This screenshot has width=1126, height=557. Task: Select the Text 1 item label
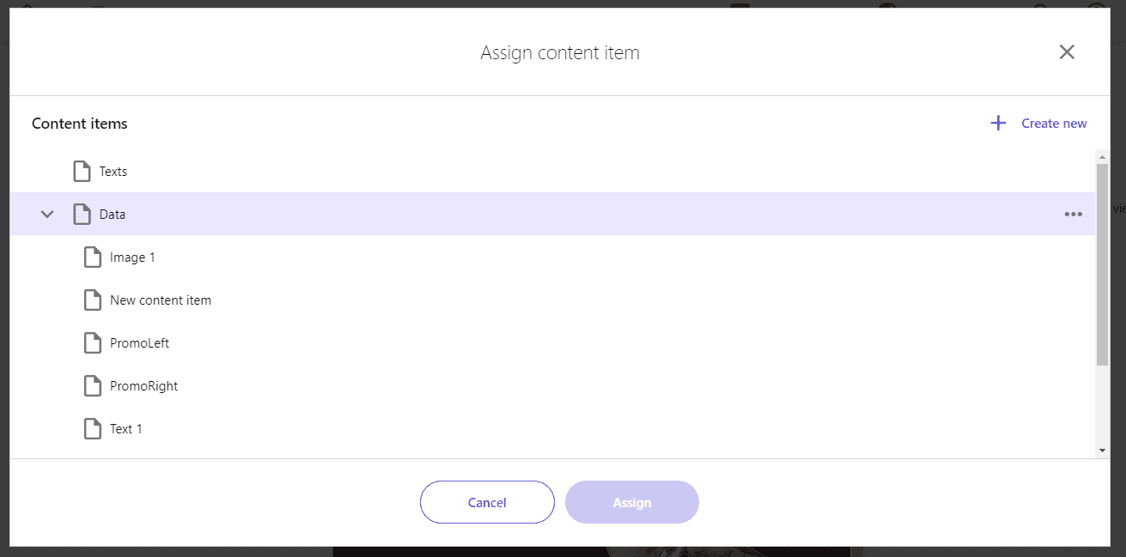[x=126, y=428]
